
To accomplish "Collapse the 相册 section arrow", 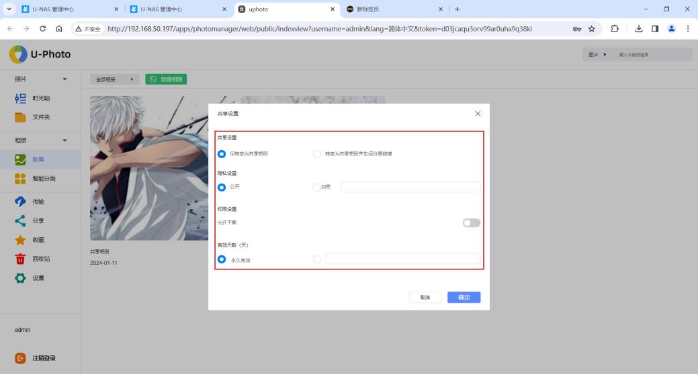I will (65, 141).
